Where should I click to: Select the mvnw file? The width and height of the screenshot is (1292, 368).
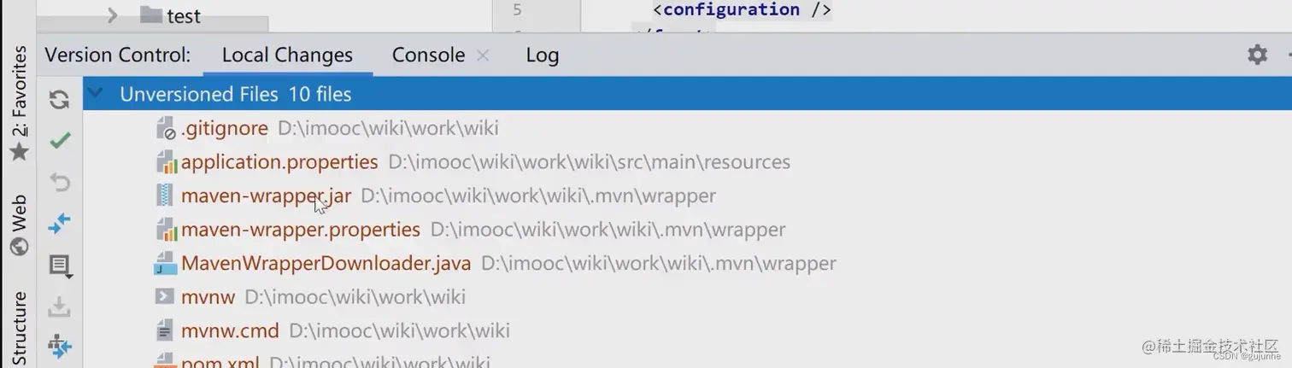[208, 297]
